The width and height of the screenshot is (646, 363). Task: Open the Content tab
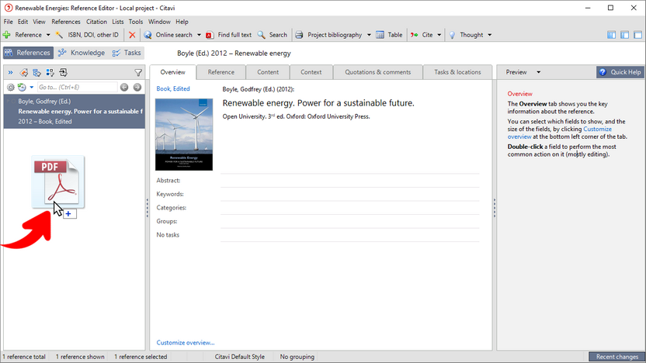coord(268,72)
